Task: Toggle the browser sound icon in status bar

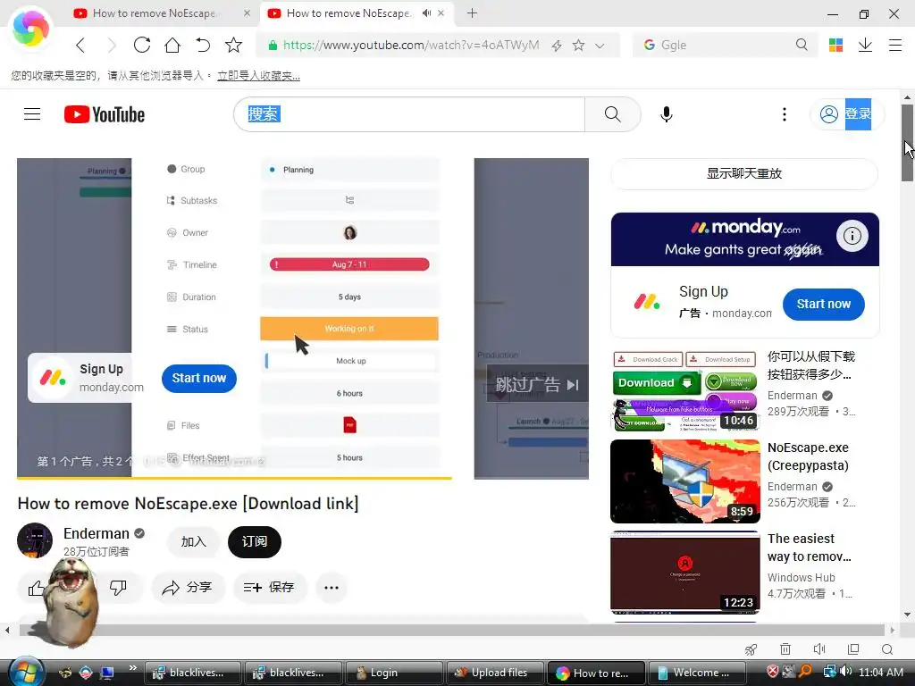Action: (819, 649)
